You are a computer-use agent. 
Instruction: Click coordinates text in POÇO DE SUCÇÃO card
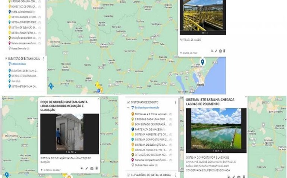(x=52, y=170)
